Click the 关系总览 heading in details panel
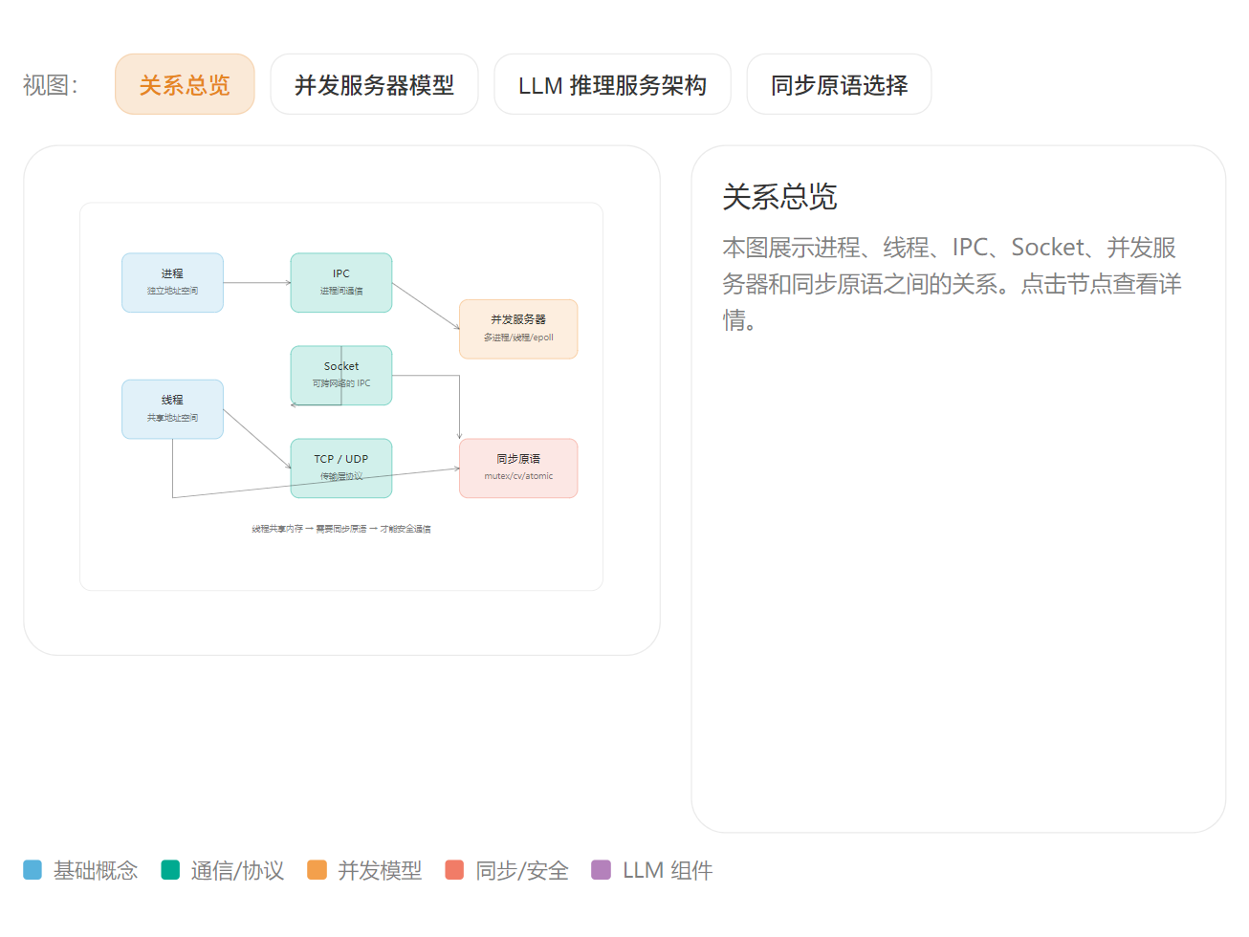The width and height of the screenshot is (1249, 937). [x=779, y=197]
